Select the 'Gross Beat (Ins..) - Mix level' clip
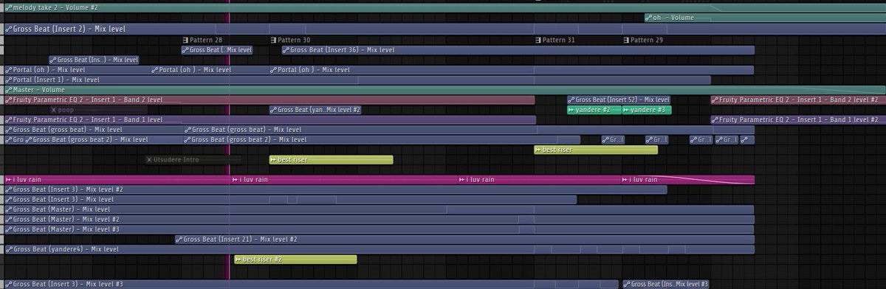Viewport: 886px width, 289px height. coord(94,60)
